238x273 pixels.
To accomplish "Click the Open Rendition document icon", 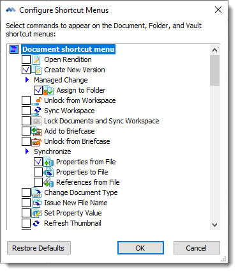I will coord(36,59).
